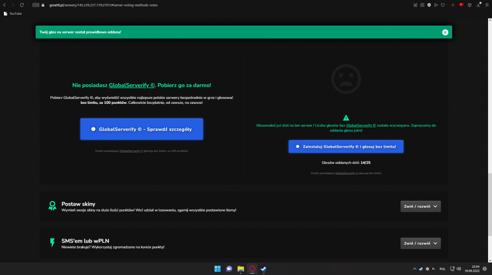The height and width of the screenshot is (275, 492).
Task: Open Steam from the taskbar
Action: [264, 269]
